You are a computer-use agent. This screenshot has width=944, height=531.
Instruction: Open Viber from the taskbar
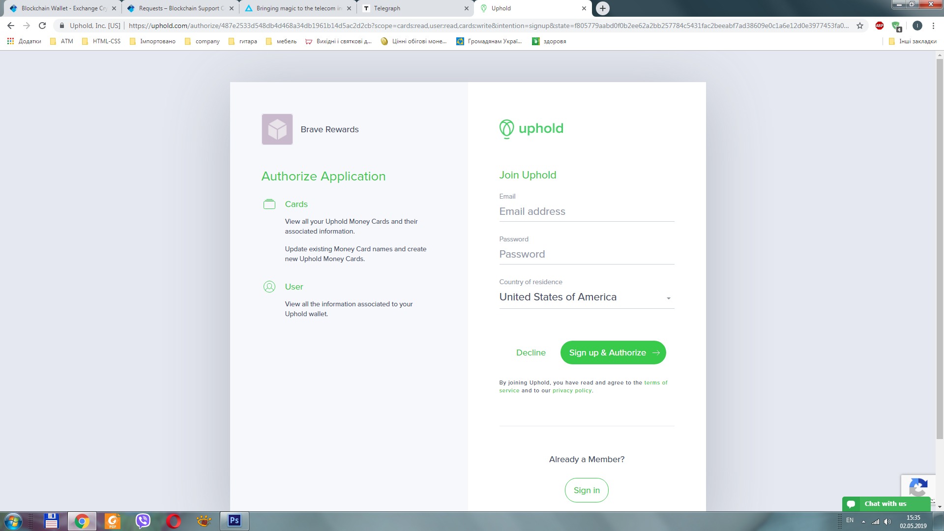[143, 521]
